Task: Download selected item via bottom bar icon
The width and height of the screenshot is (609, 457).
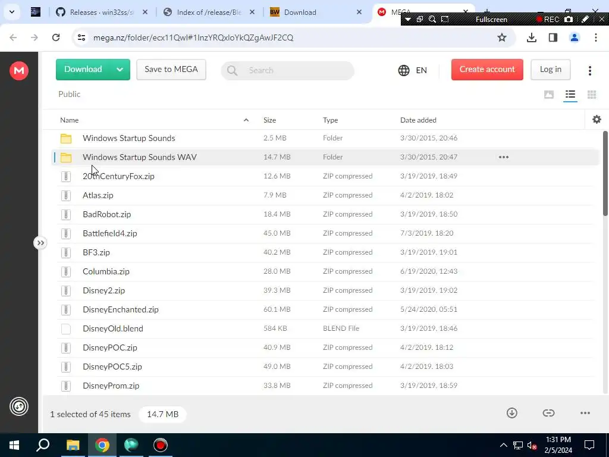Action: (x=512, y=413)
